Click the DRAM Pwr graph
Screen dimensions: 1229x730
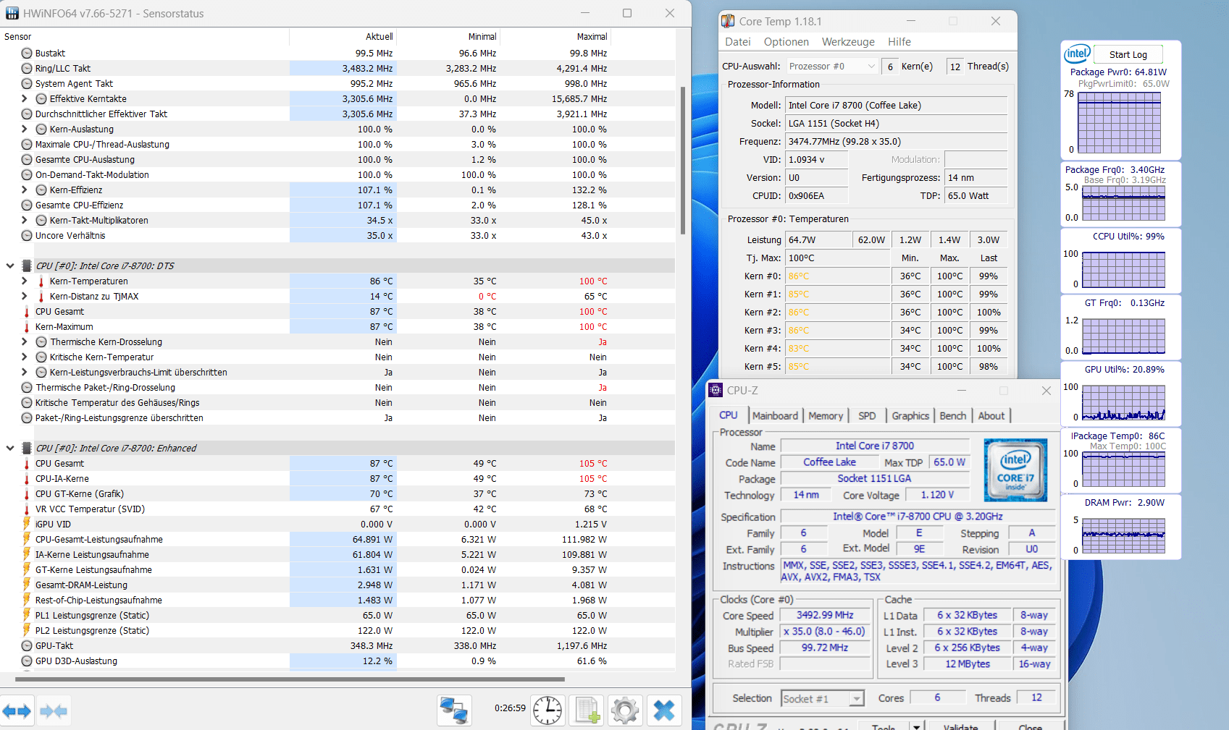pyautogui.click(x=1123, y=536)
